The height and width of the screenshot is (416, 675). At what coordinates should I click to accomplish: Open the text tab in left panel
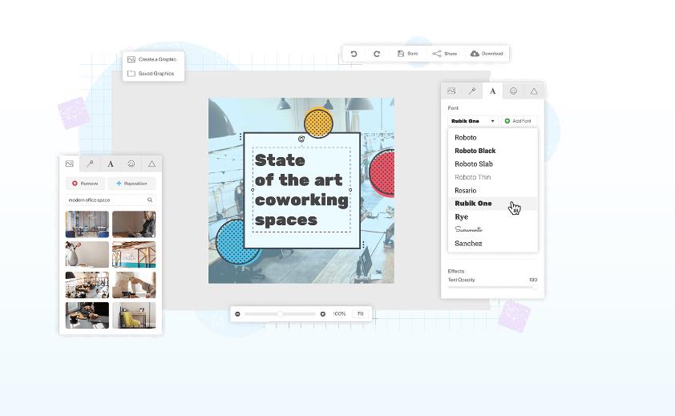tap(111, 164)
